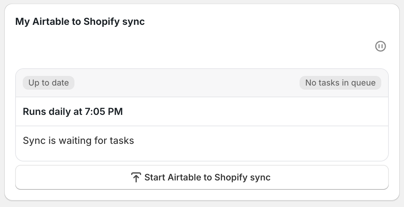Click the upload arrow icon on the start button

(136, 177)
